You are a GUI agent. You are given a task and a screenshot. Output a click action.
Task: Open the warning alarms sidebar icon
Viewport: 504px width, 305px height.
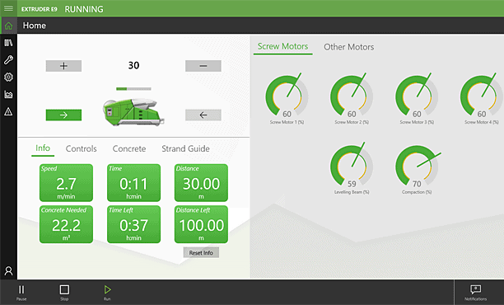(8, 111)
